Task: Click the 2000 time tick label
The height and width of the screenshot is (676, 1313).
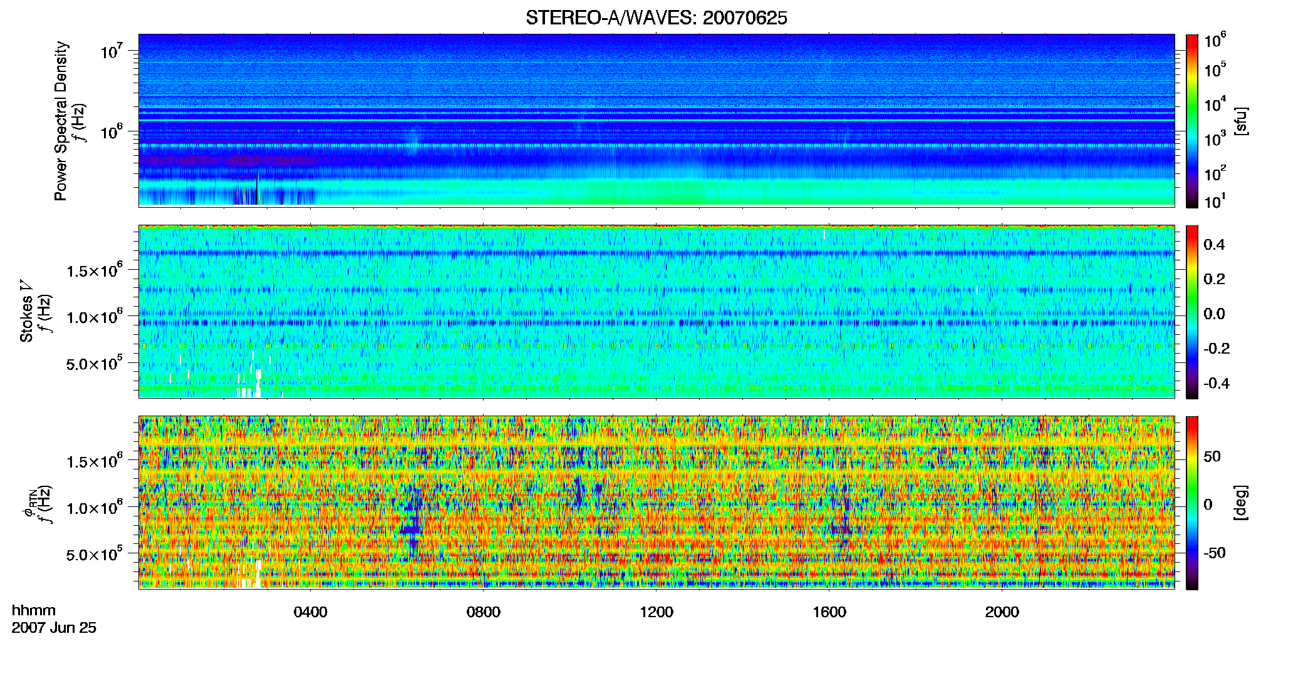Action: [1002, 612]
